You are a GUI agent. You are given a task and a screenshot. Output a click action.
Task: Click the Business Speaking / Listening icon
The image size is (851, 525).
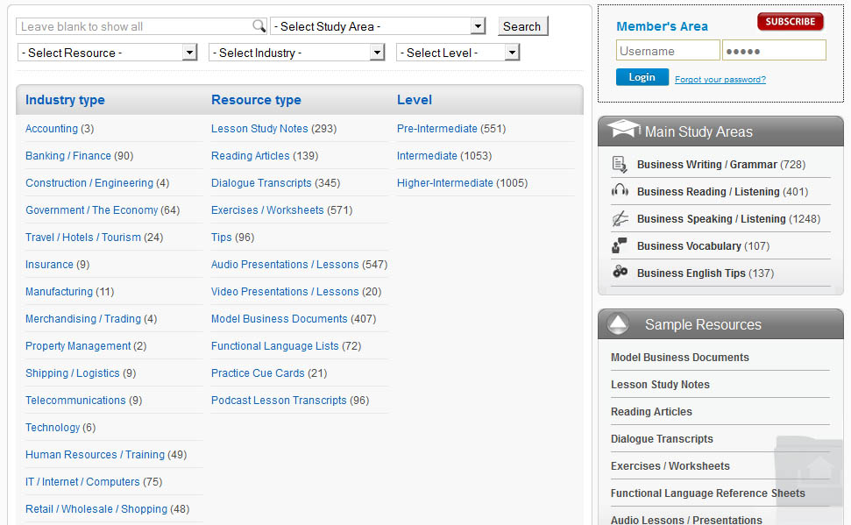(x=620, y=219)
